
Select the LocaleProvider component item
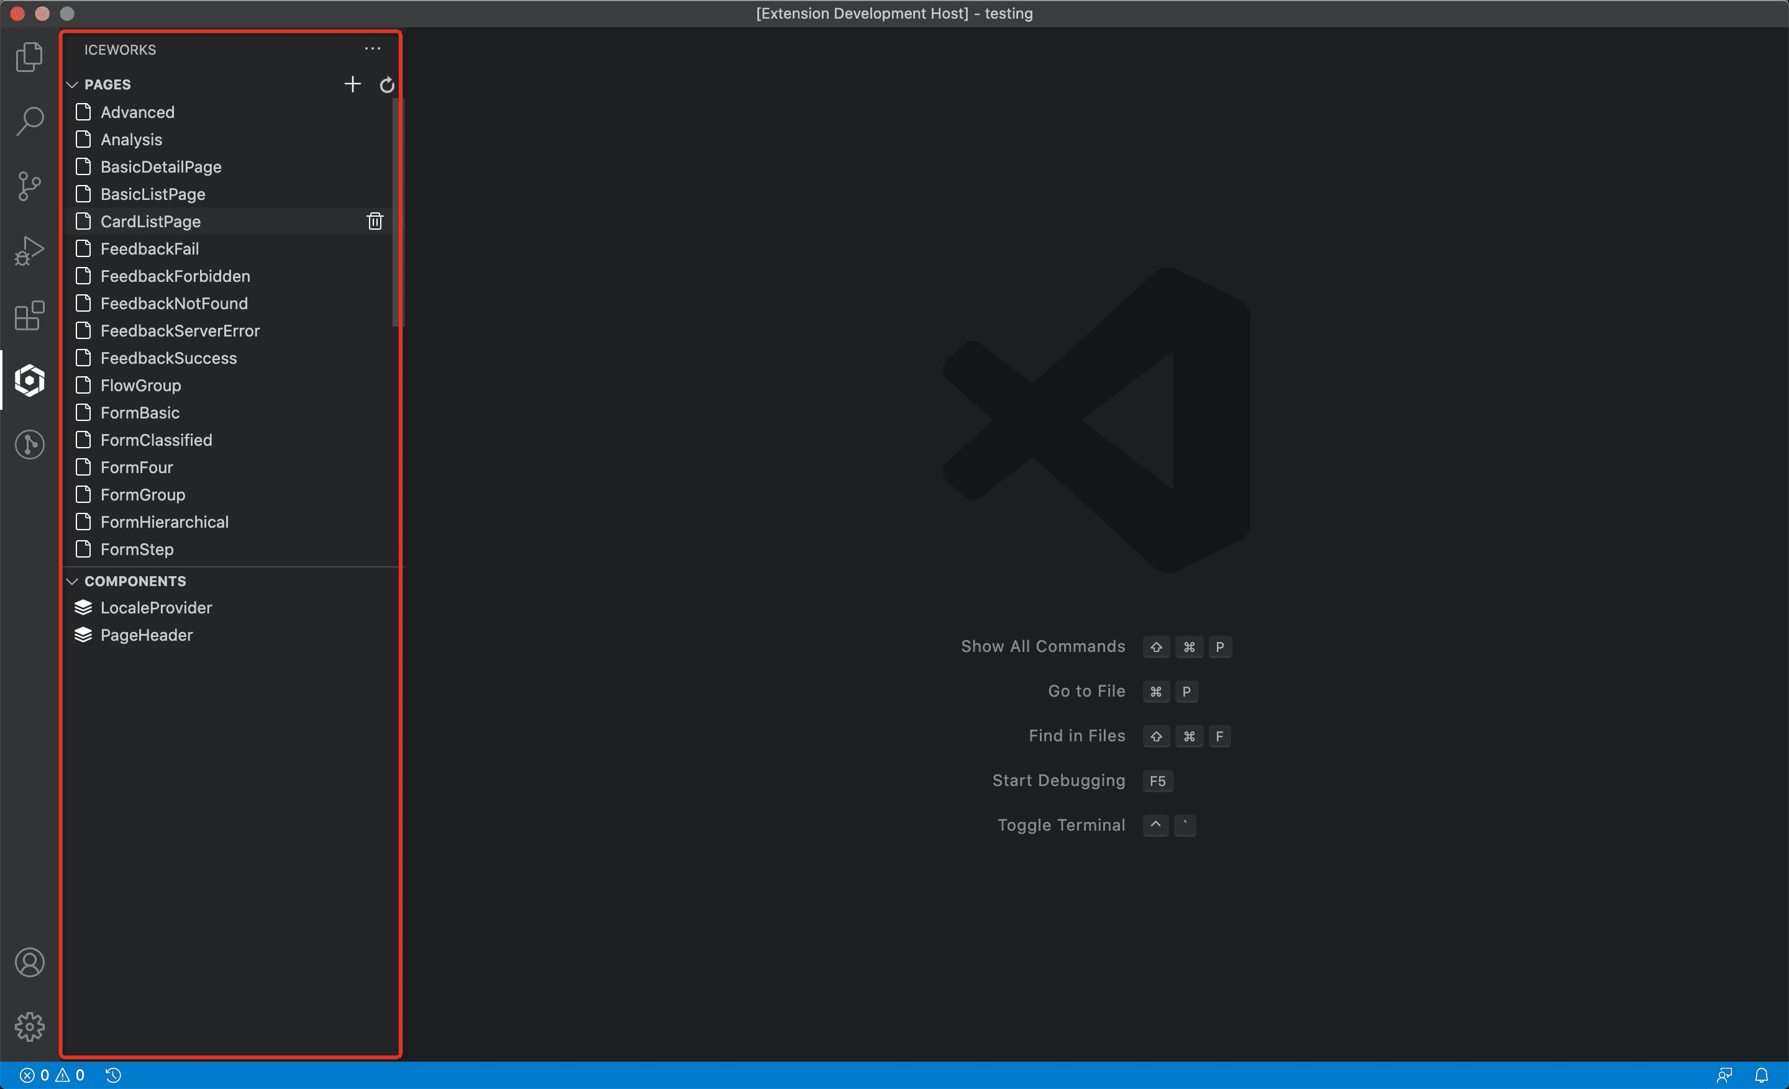tap(155, 608)
